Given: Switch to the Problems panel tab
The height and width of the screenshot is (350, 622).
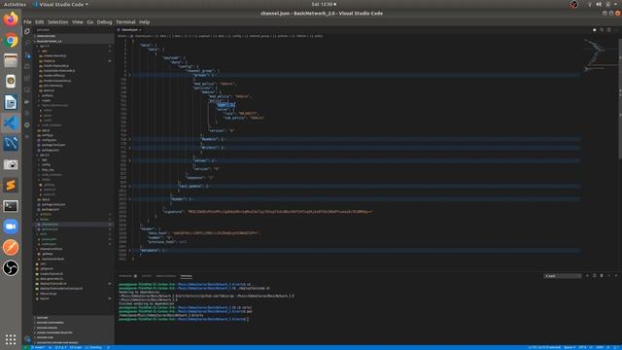Looking at the screenshot, I should [126, 276].
